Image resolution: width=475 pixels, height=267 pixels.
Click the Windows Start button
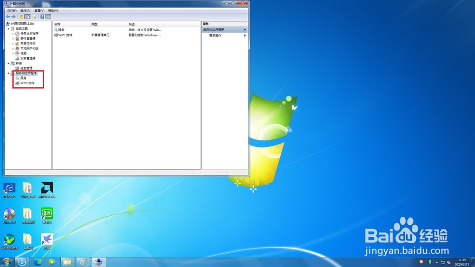[6, 262]
